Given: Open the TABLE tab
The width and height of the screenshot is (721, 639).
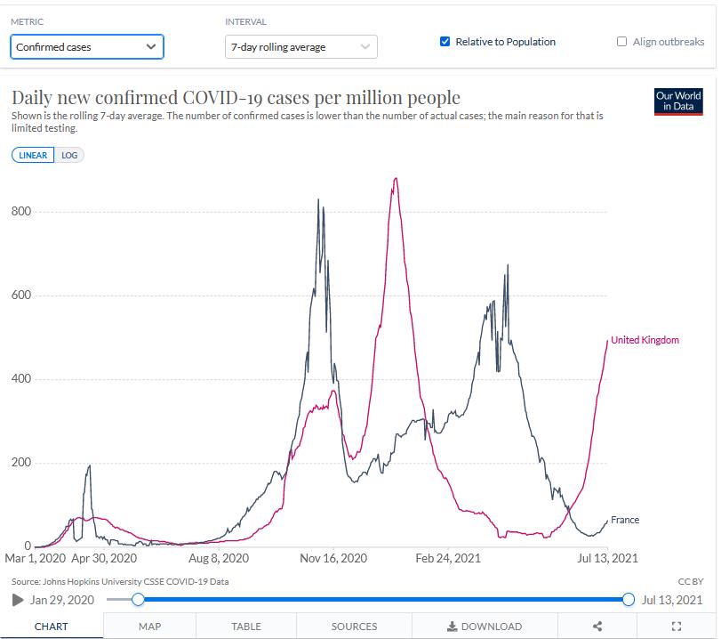Looking at the screenshot, I should 246,627.
